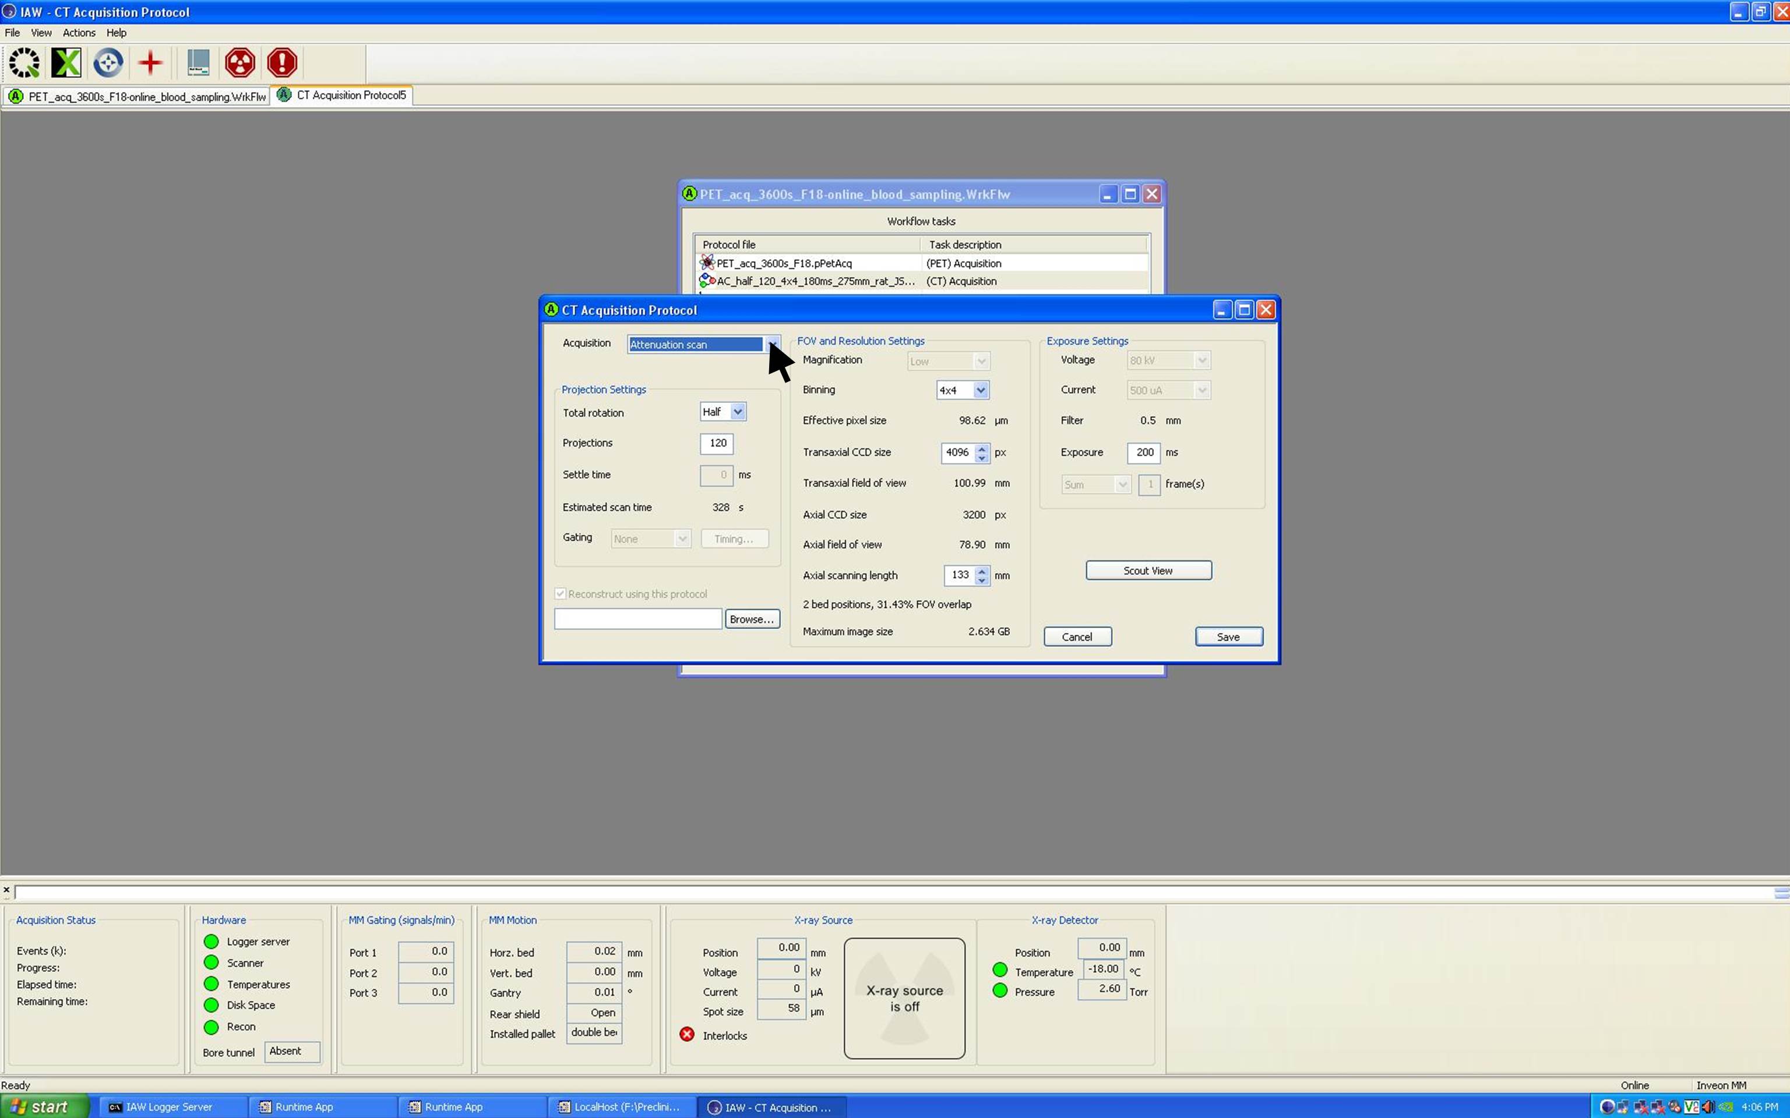The width and height of the screenshot is (1790, 1118).
Task: Click the blue circular motion control icon
Action: pos(108,63)
